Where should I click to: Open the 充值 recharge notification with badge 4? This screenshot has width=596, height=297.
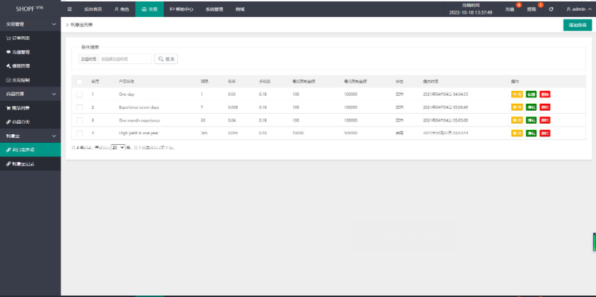click(x=511, y=9)
